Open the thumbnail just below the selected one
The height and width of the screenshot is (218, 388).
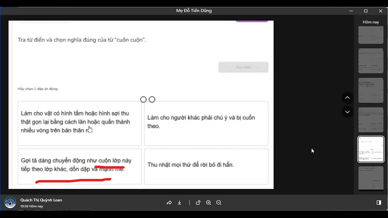tap(371, 178)
